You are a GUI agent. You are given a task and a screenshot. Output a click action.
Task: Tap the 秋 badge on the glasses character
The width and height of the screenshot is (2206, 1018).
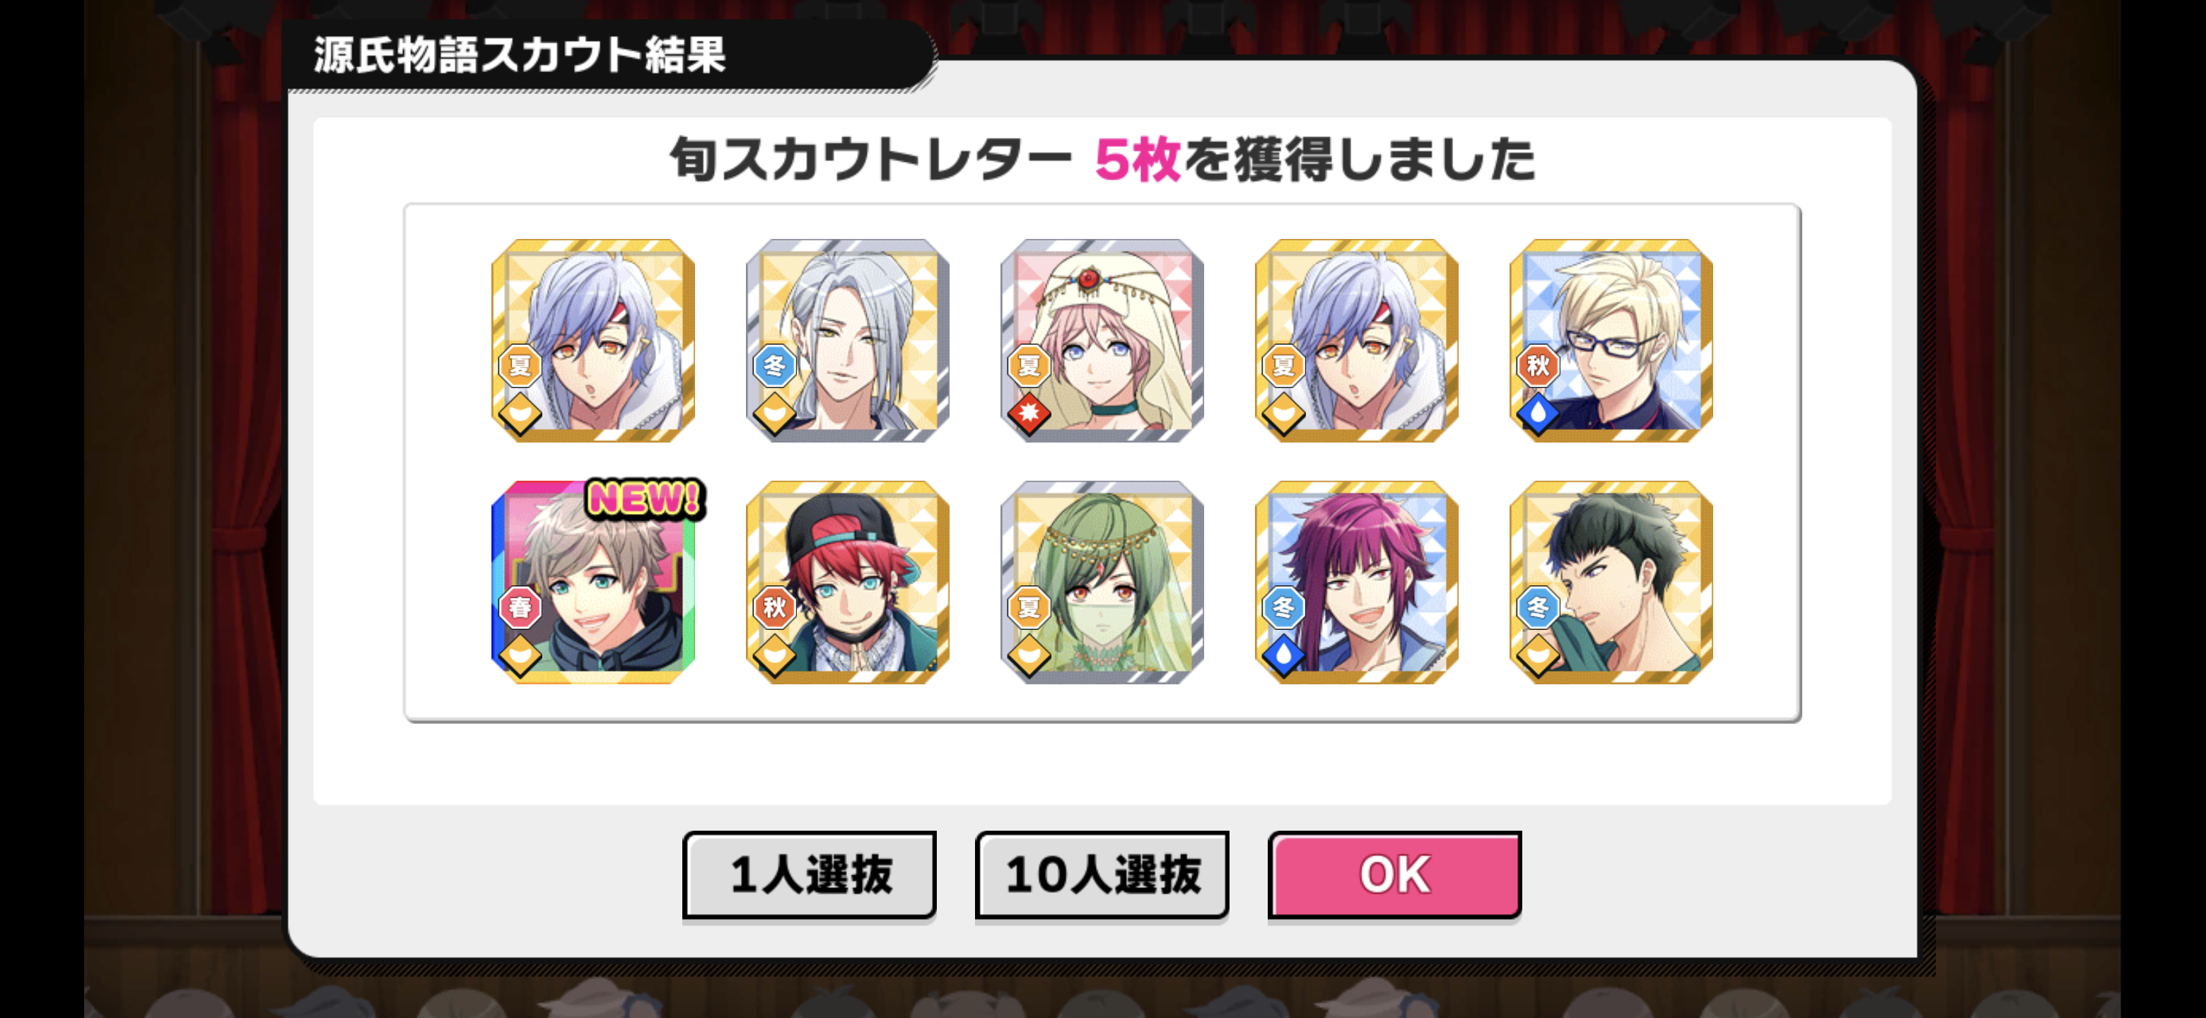(1537, 365)
